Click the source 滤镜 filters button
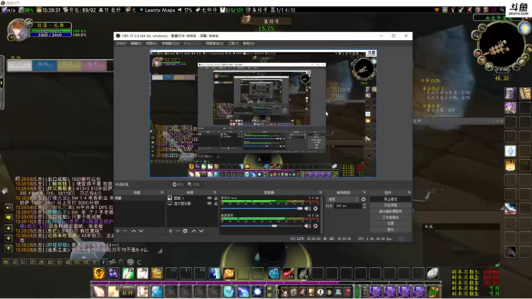The height and width of the screenshot is (299, 532). 194,185
